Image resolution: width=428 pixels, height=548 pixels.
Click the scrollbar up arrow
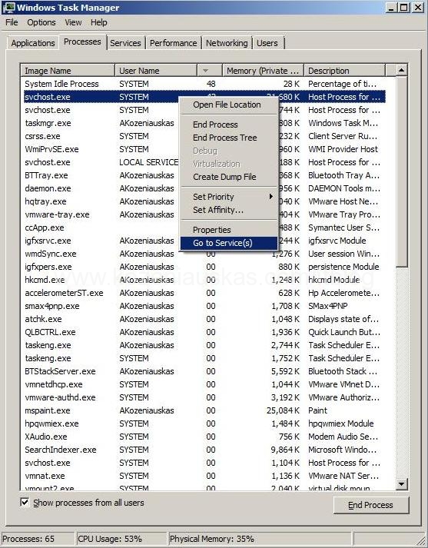[401, 70]
